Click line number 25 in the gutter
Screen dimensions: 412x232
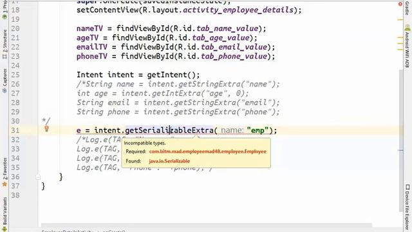click(x=15, y=75)
